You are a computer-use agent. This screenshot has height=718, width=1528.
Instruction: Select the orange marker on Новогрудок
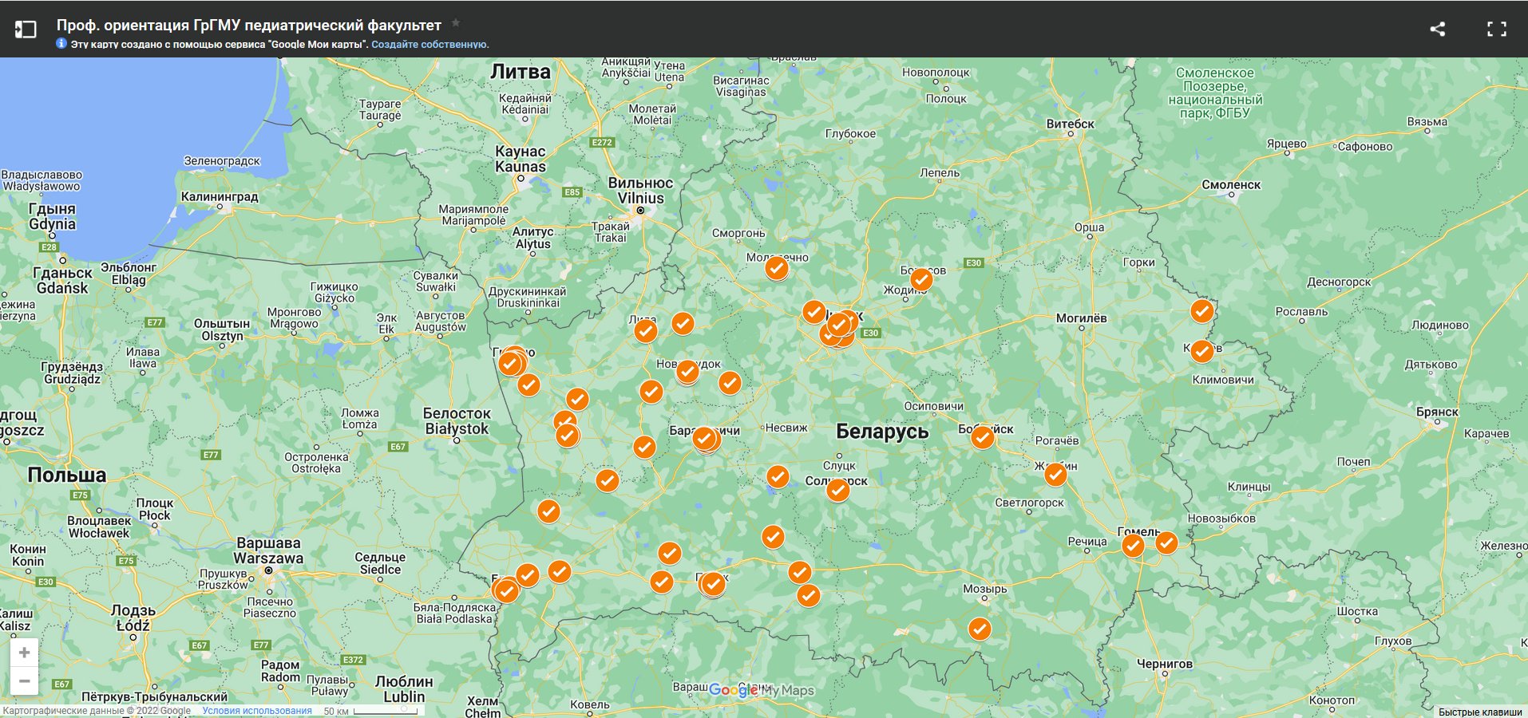[687, 371]
